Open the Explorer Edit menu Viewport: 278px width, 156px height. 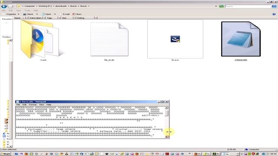[10, 10]
